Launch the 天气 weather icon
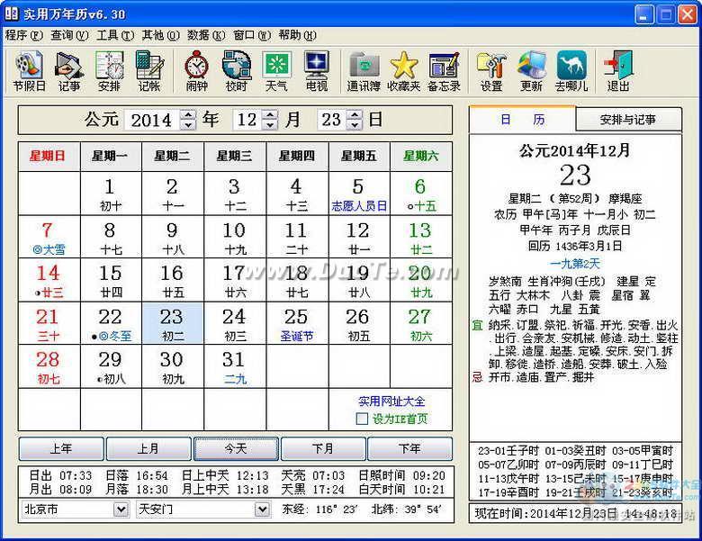This screenshot has width=702, height=541. coord(276,71)
